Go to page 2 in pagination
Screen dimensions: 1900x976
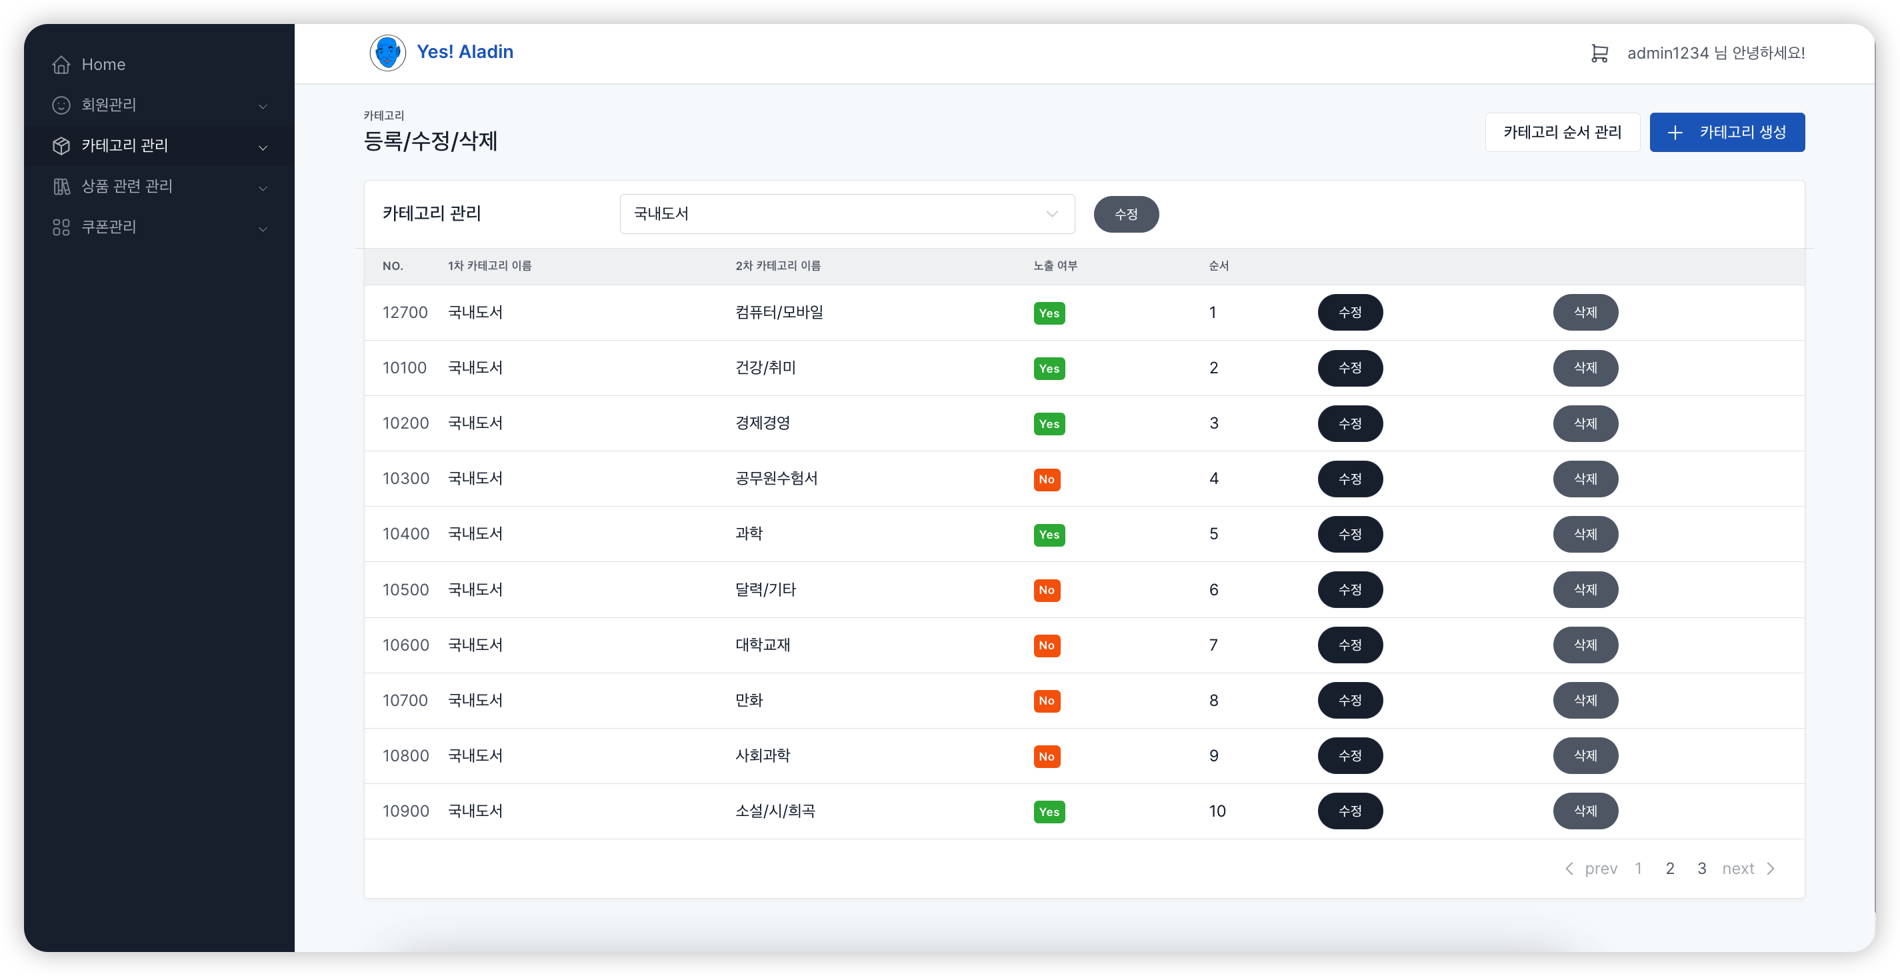[1670, 868]
